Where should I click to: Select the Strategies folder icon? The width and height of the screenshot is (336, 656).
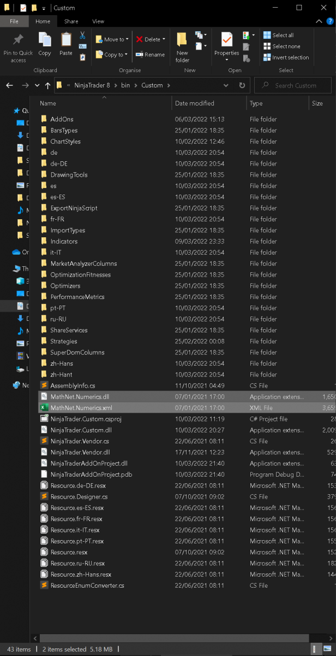44,341
